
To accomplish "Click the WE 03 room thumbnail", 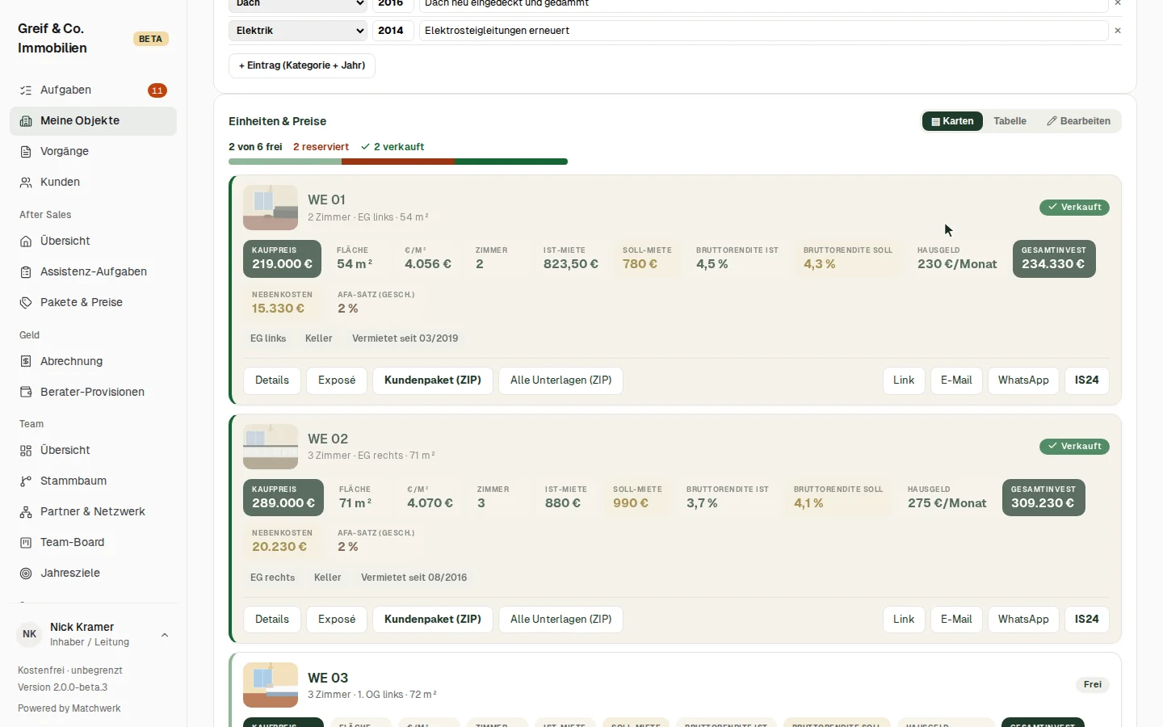I will tap(271, 685).
